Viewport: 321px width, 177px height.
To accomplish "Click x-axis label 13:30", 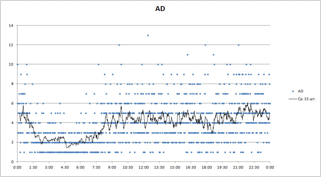I will coord(159,167).
